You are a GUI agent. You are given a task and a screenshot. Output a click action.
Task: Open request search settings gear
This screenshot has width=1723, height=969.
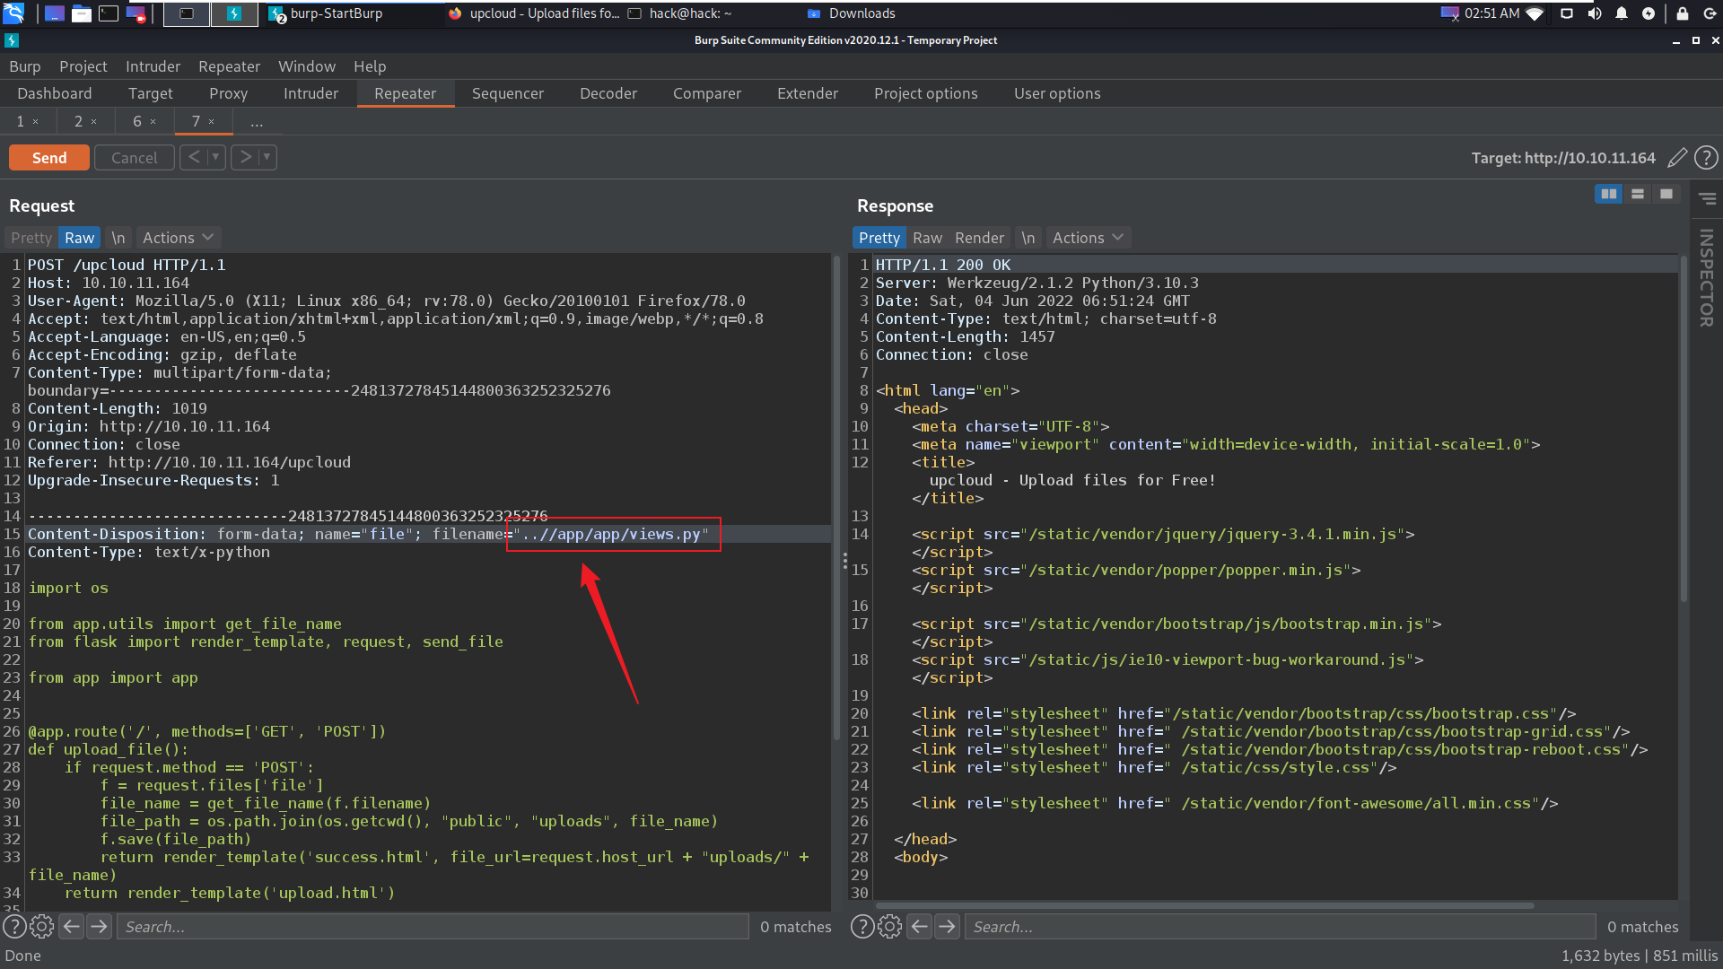click(41, 927)
